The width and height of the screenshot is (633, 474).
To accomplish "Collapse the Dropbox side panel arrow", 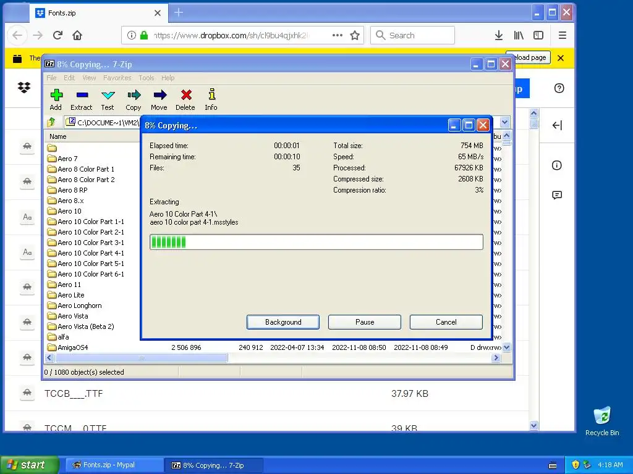I will pos(557,125).
